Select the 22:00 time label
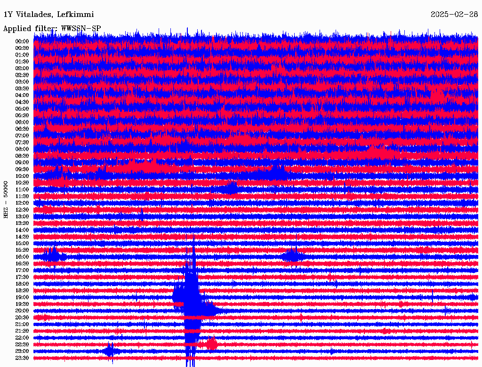This screenshot has width=482, height=367. click(x=22, y=338)
